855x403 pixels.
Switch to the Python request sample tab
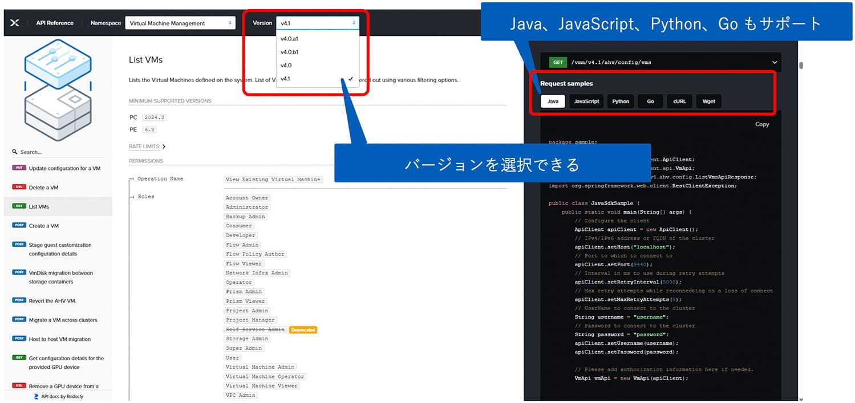pyautogui.click(x=620, y=101)
